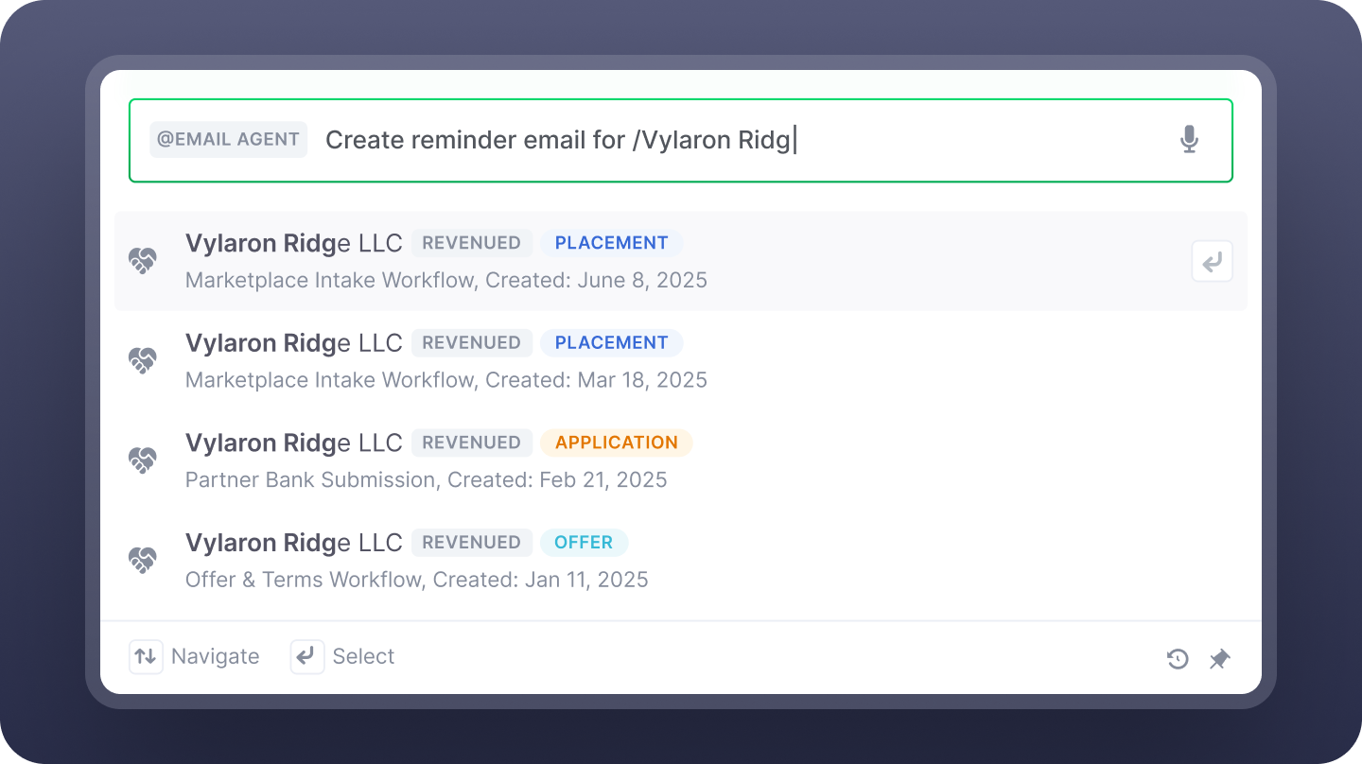Click the @EMAIL AGENT tag
The width and height of the screenshot is (1362, 764).
click(x=228, y=139)
